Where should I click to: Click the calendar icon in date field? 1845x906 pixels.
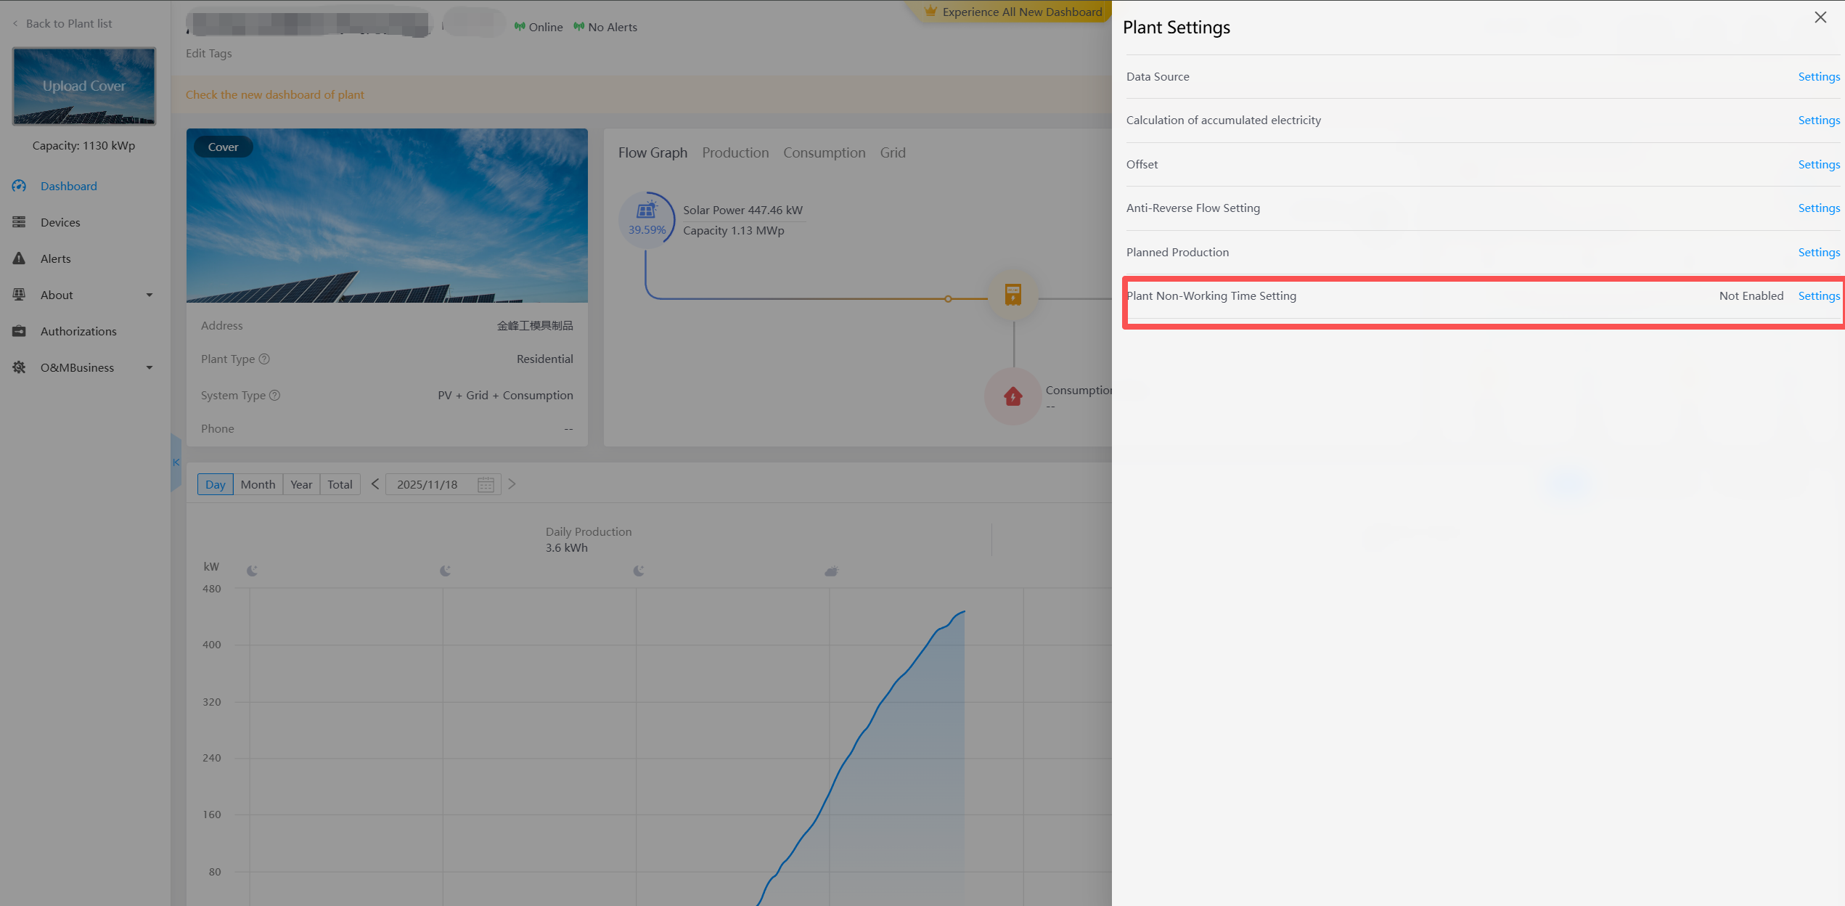coord(486,485)
